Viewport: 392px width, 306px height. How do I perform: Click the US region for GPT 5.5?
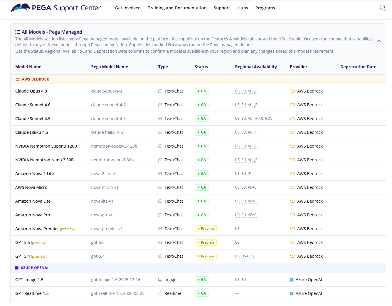(237, 242)
